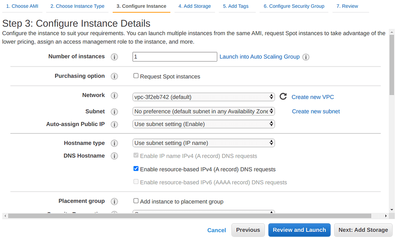
Task: Click the Hostname type info icon
Action: pyautogui.click(x=114, y=143)
